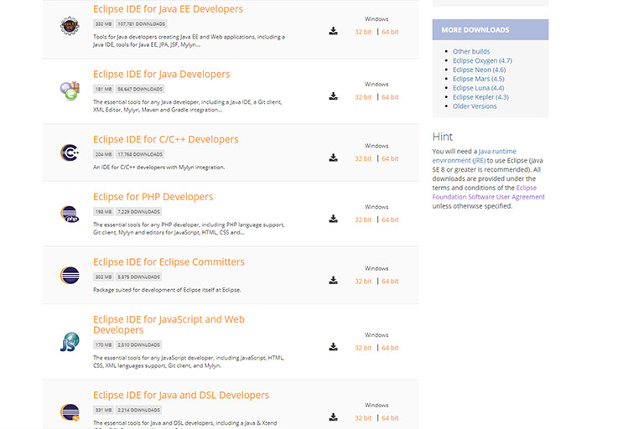This screenshot has width=644, height=429.
Task: Open Eclipse Neon (4.6) link
Action: (479, 70)
